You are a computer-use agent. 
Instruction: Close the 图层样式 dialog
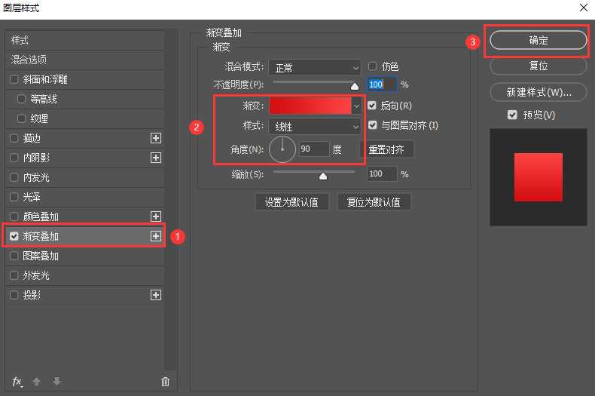[584, 8]
